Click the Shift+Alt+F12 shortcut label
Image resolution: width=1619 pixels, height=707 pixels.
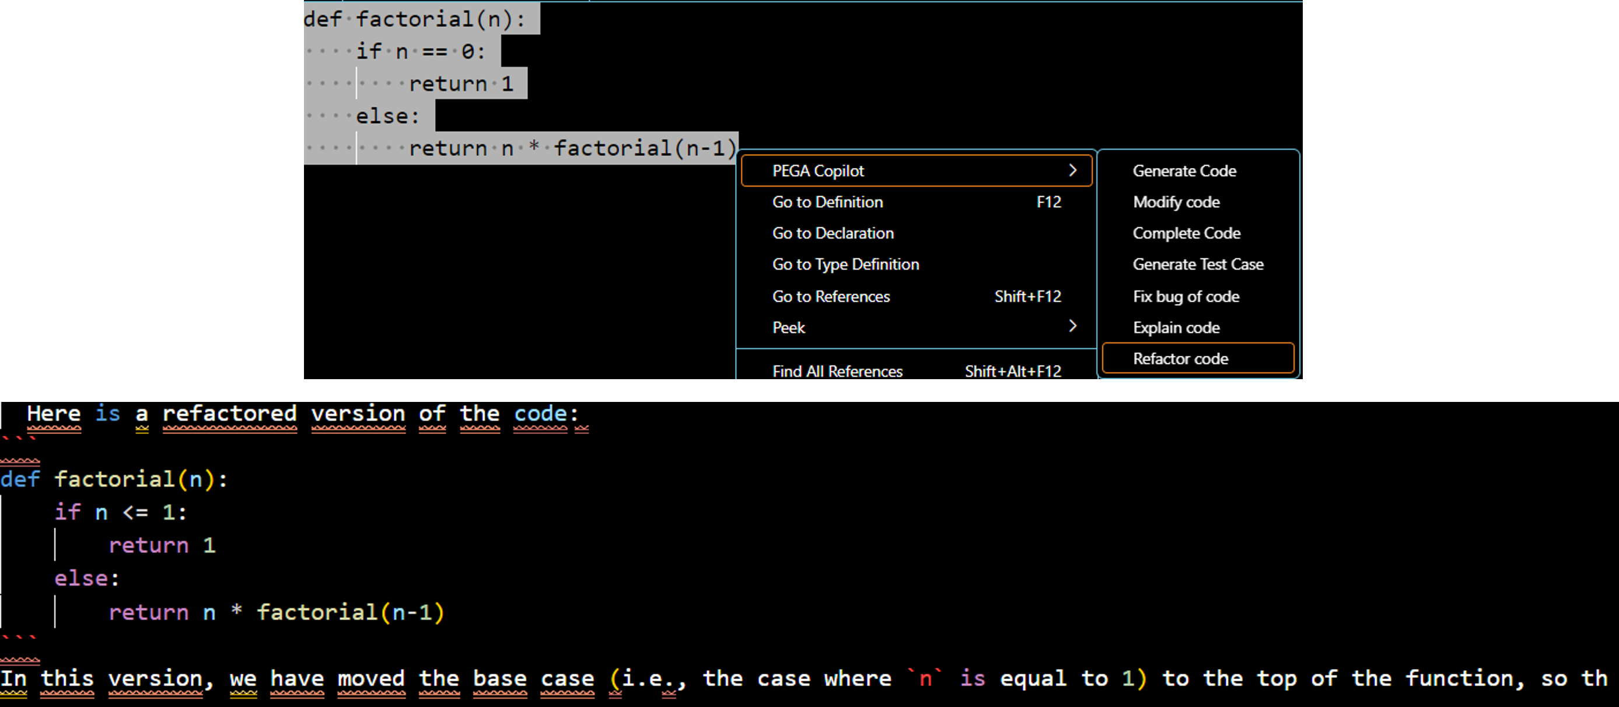click(x=1013, y=372)
